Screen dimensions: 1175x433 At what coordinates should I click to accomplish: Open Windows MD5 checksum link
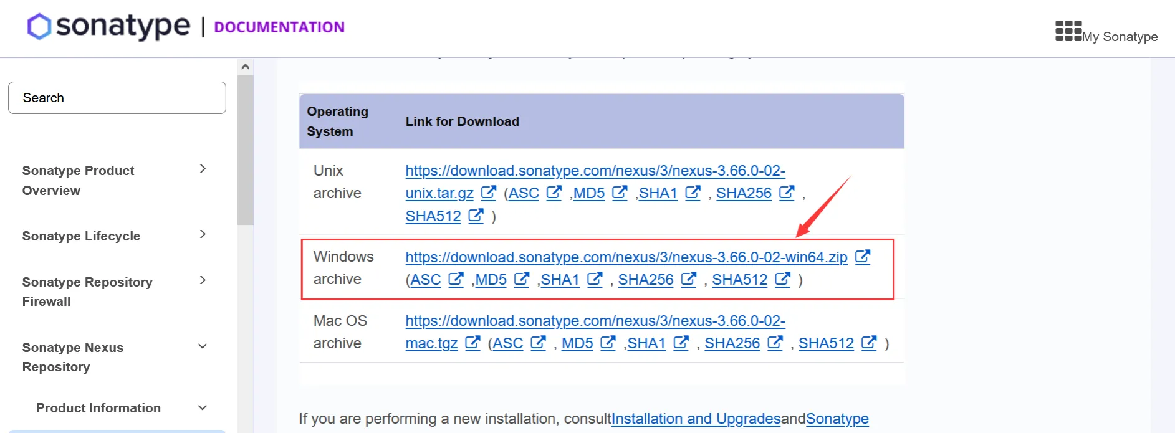click(x=491, y=280)
